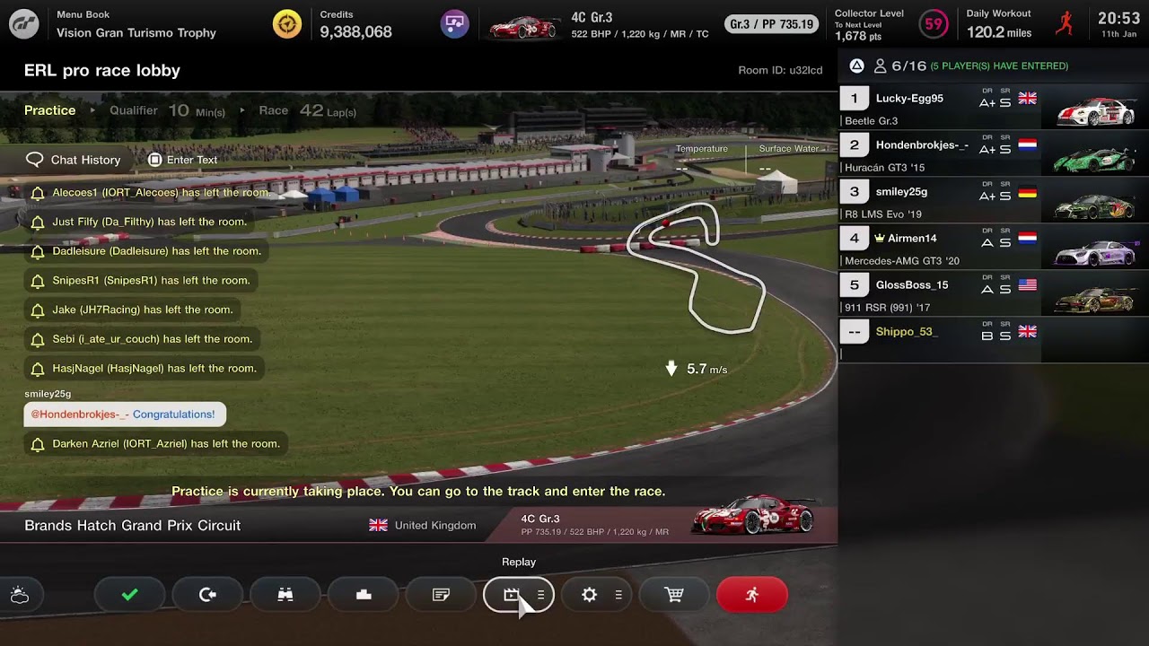
Task: Click the green checkmark ready button
Action: pos(129,595)
